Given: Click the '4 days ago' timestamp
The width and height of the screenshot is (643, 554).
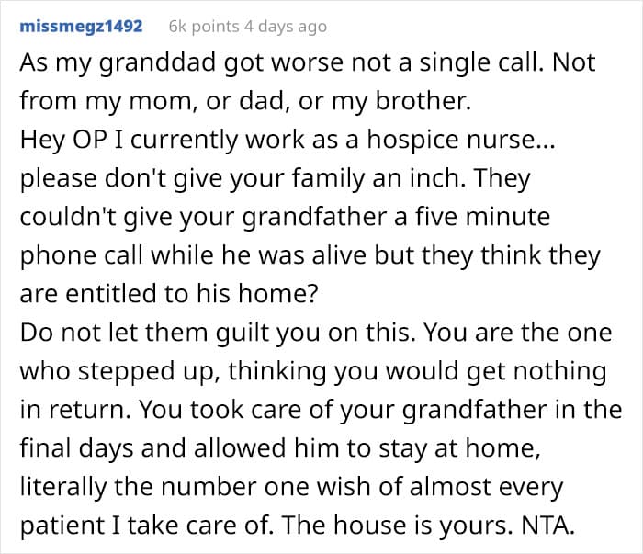Looking at the screenshot, I should [286, 27].
